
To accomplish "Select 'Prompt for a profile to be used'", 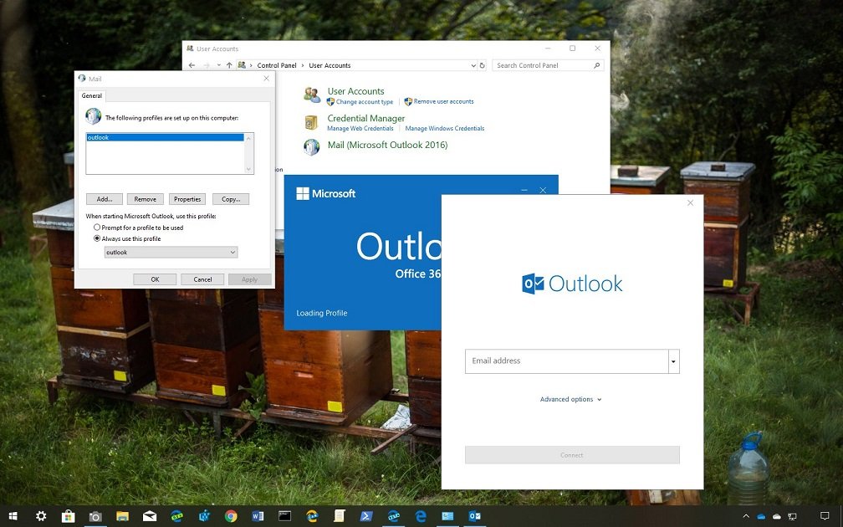I will (97, 228).
